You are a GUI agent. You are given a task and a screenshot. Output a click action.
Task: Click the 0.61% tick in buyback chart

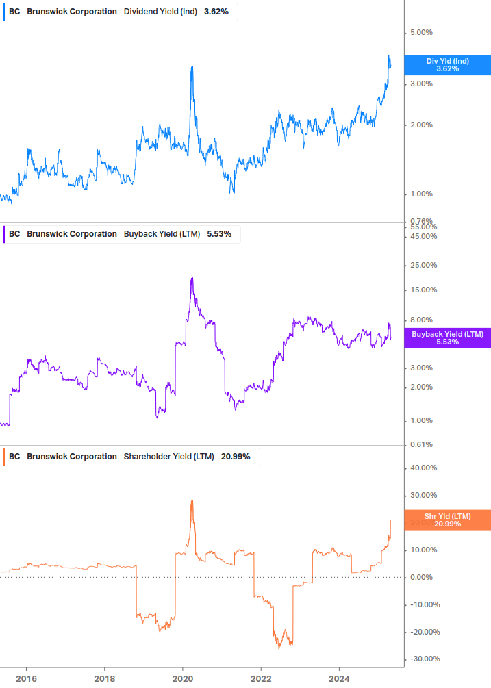tap(421, 444)
